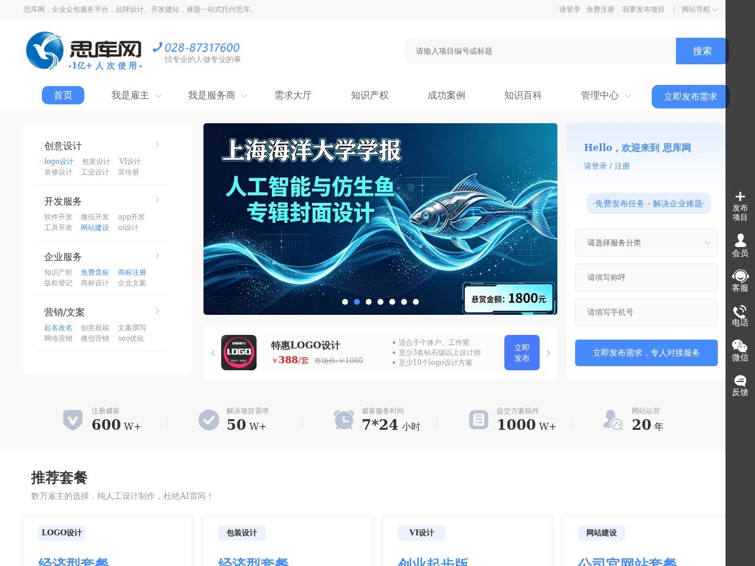Screen dimensions: 755x566
Task: Click the LOGO设计 package tag
Action: point(62,533)
